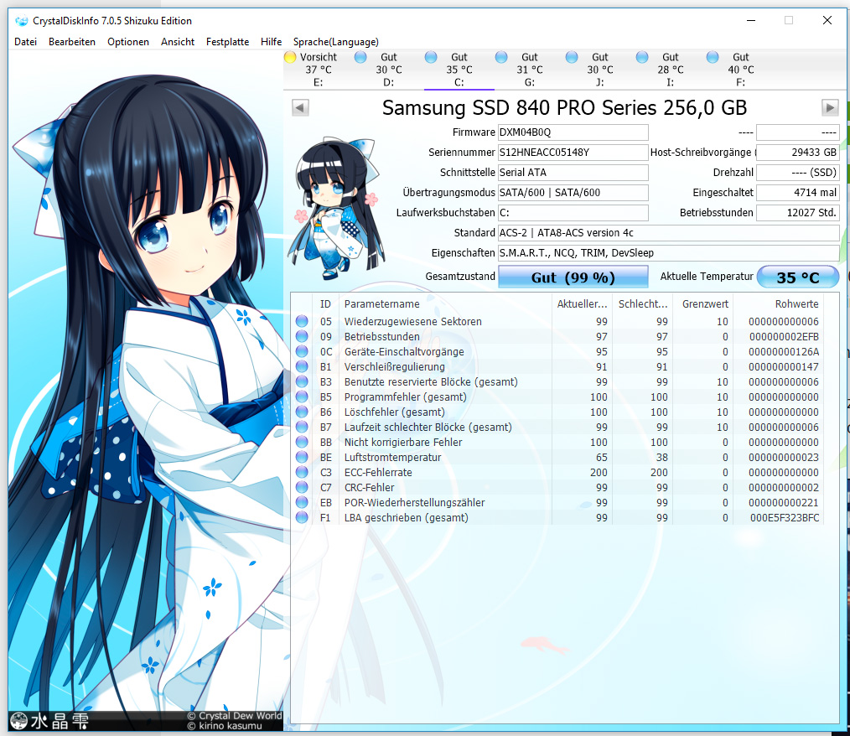Click the Eigenschaften S.M.A.R.T. field
Viewport: 850px width, 736px height.
tap(668, 252)
